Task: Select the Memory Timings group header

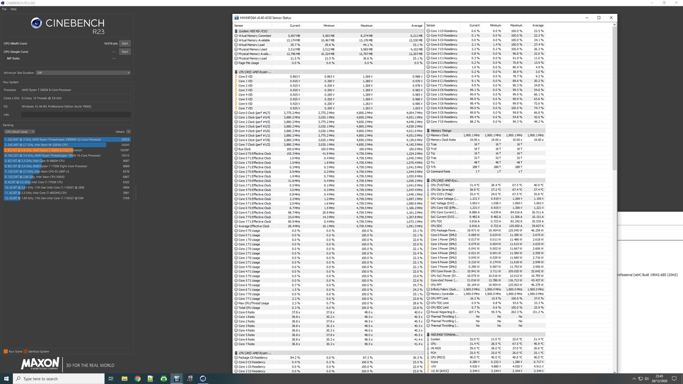Action: coord(486,131)
